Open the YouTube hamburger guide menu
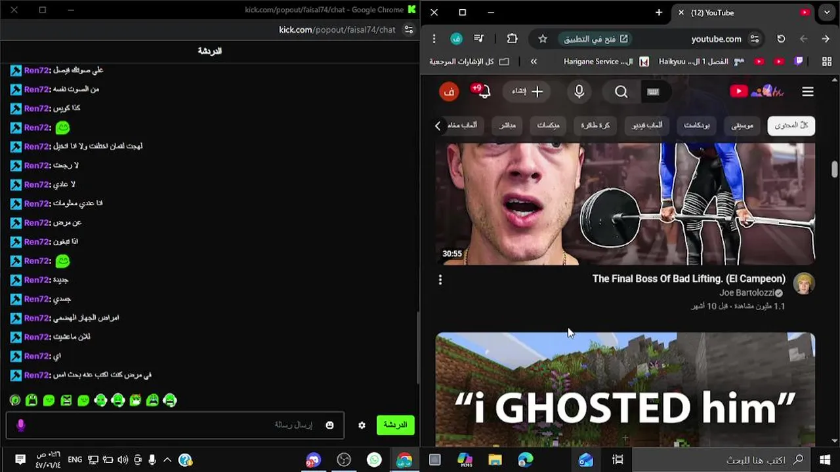This screenshot has width=840, height=472. coord(808,92)
